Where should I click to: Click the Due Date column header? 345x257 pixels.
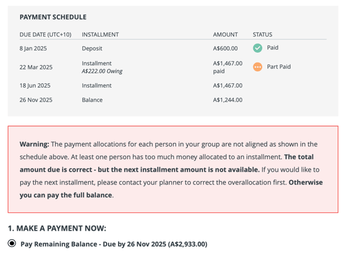click(x=45, y=34)
